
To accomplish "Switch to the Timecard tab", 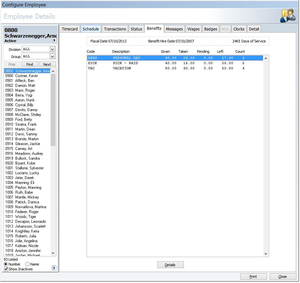I will tap(70, 29).
